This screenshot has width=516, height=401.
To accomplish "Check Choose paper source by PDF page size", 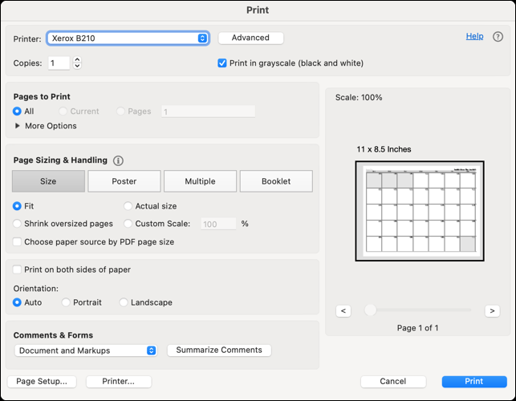I will click(x=17, y=242).
